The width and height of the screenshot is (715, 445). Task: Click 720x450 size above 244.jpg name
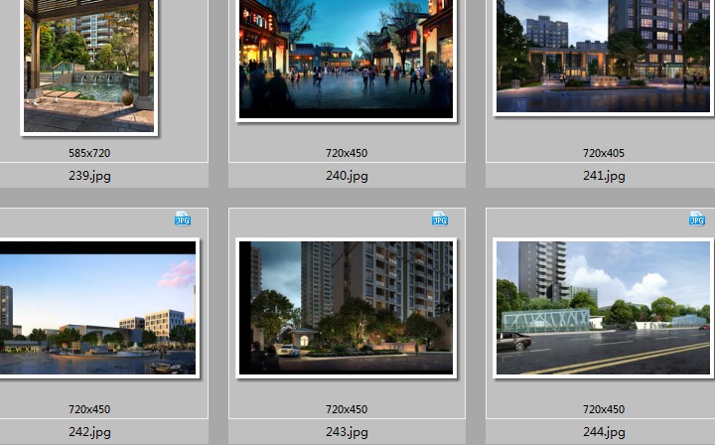pyautogui.click(x=604, y=409)
